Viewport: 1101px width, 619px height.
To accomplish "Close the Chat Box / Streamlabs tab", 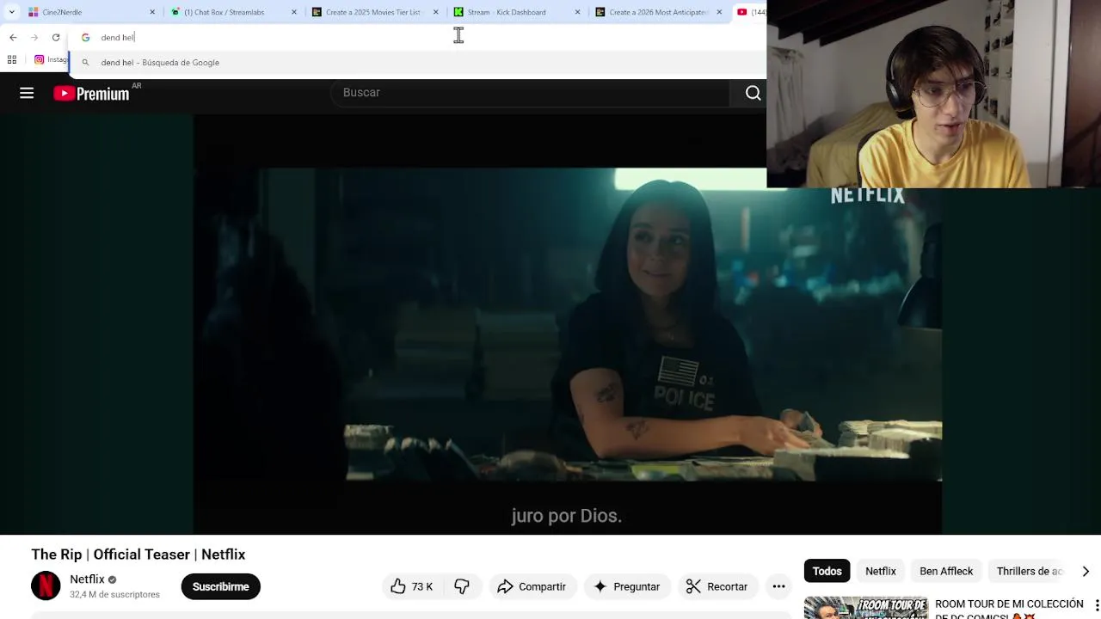I will click(294, 12).
